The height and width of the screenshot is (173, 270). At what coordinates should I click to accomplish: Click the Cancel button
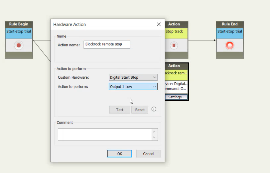[149, 154]
